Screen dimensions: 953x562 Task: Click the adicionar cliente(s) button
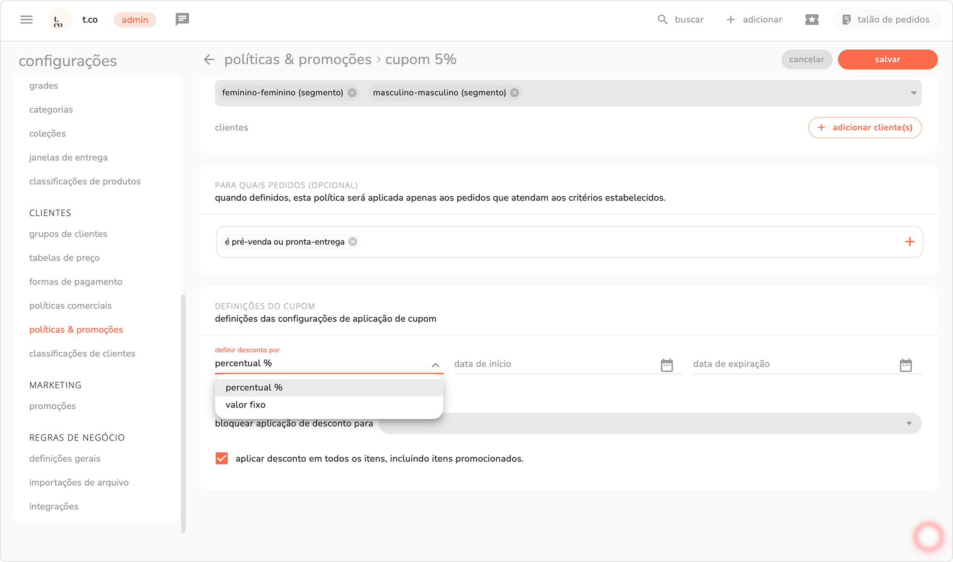click(x=865, y=127)
